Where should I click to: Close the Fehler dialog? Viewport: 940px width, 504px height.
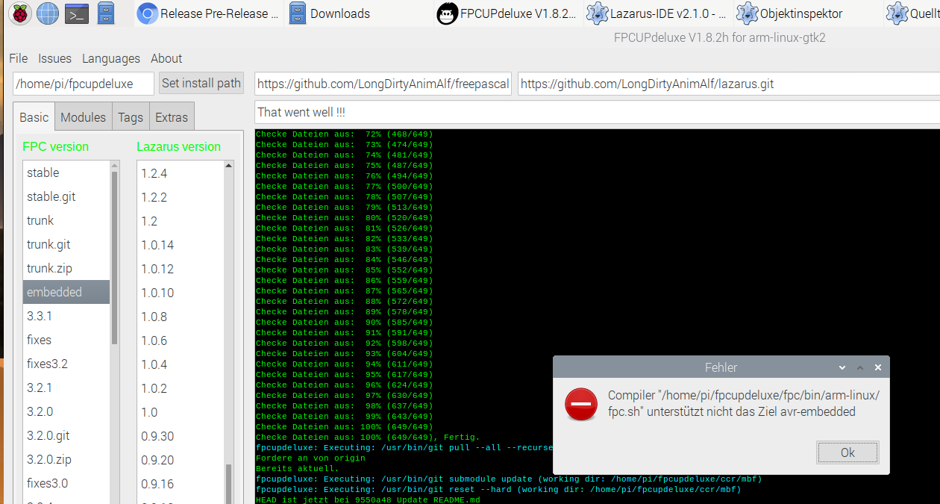pos(878,367)
